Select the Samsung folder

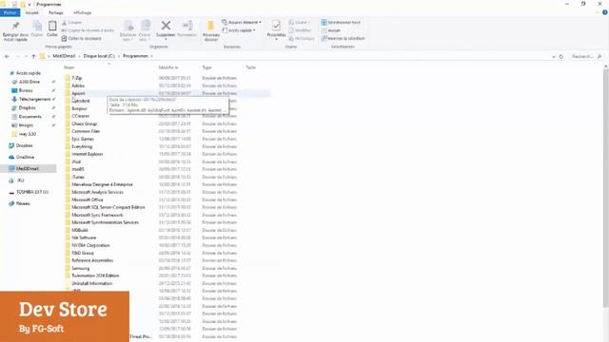click(x=80, y=268)
